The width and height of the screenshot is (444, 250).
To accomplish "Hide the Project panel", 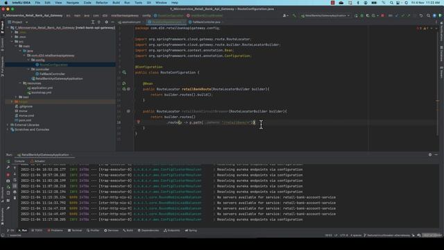I will click(x=112, y=22).
